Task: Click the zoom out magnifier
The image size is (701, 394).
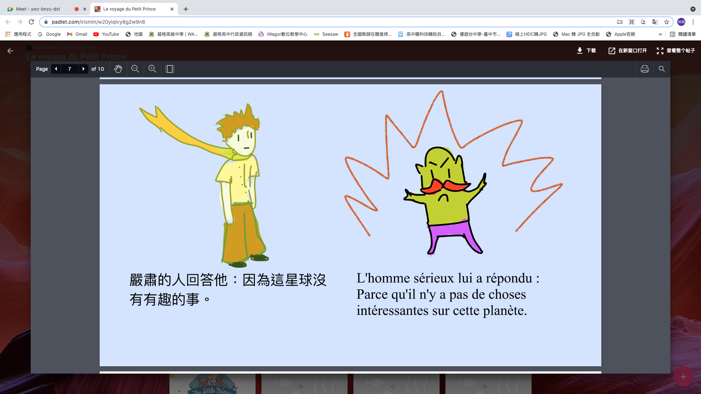Action: click(x=135, y=69)
